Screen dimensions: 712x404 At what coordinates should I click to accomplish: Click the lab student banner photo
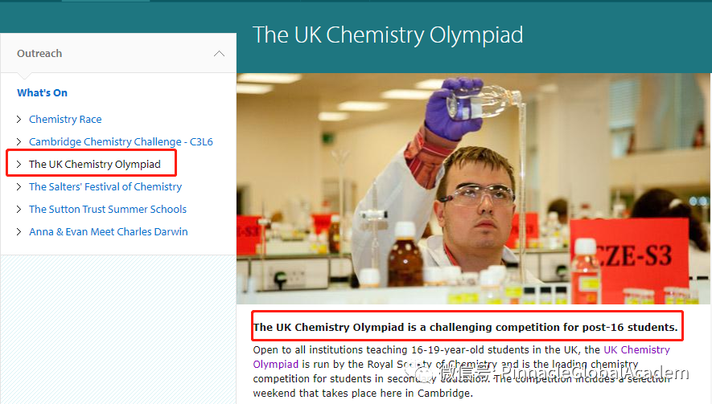point(474,189)
